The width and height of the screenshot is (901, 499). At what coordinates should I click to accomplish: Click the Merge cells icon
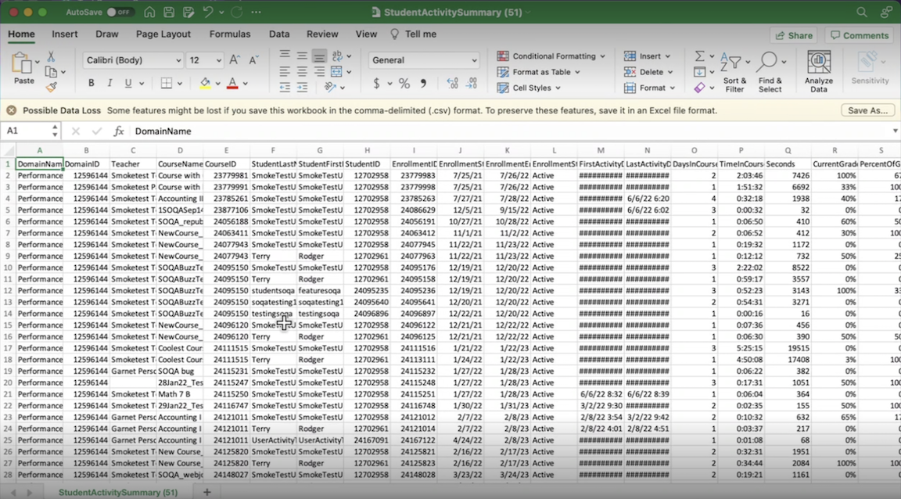336,72
